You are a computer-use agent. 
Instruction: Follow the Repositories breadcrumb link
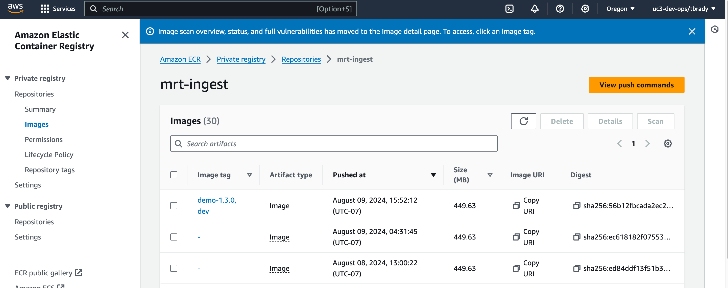click(301, 59)
